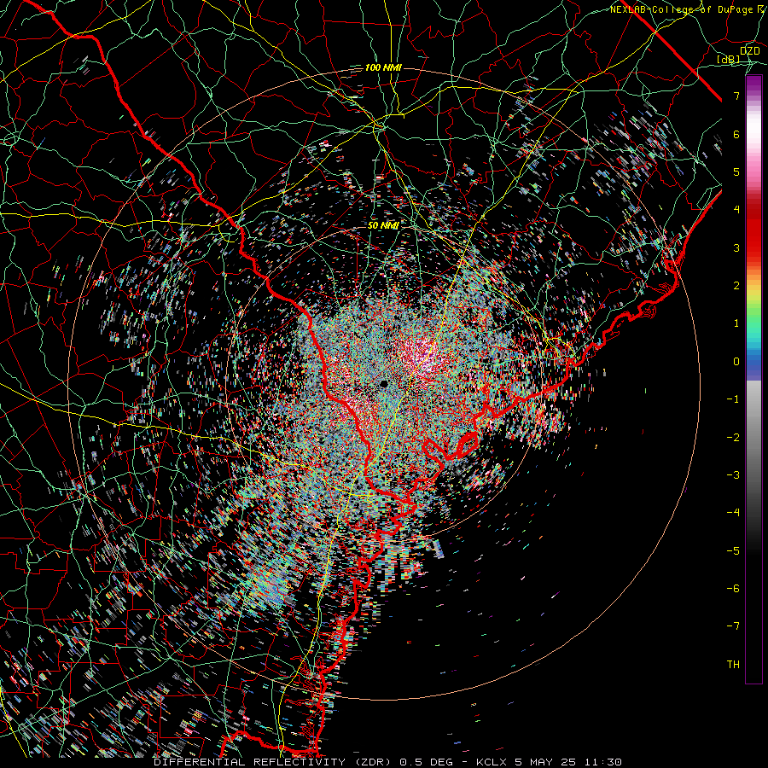The width and height of the screenshot is (768, 768).
Task: Click the black radar site dot at the center
Action: [384, 383]
